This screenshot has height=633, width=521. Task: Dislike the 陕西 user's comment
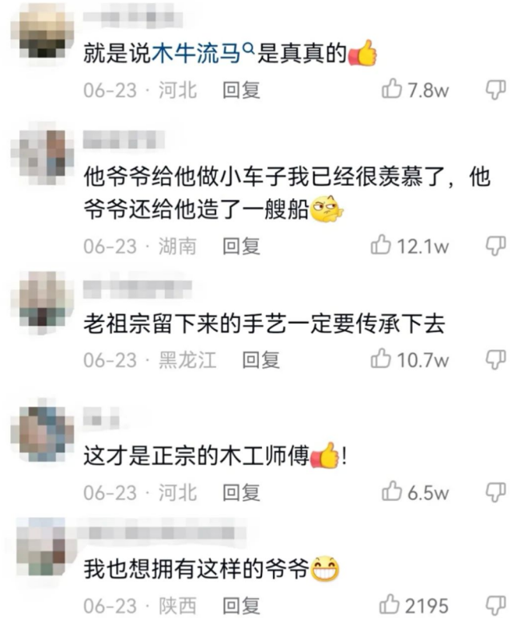pos(495,606)
